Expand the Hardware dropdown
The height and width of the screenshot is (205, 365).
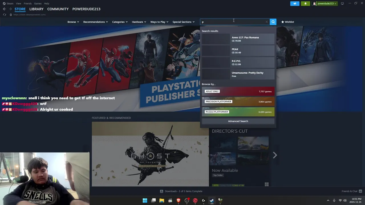139,22
